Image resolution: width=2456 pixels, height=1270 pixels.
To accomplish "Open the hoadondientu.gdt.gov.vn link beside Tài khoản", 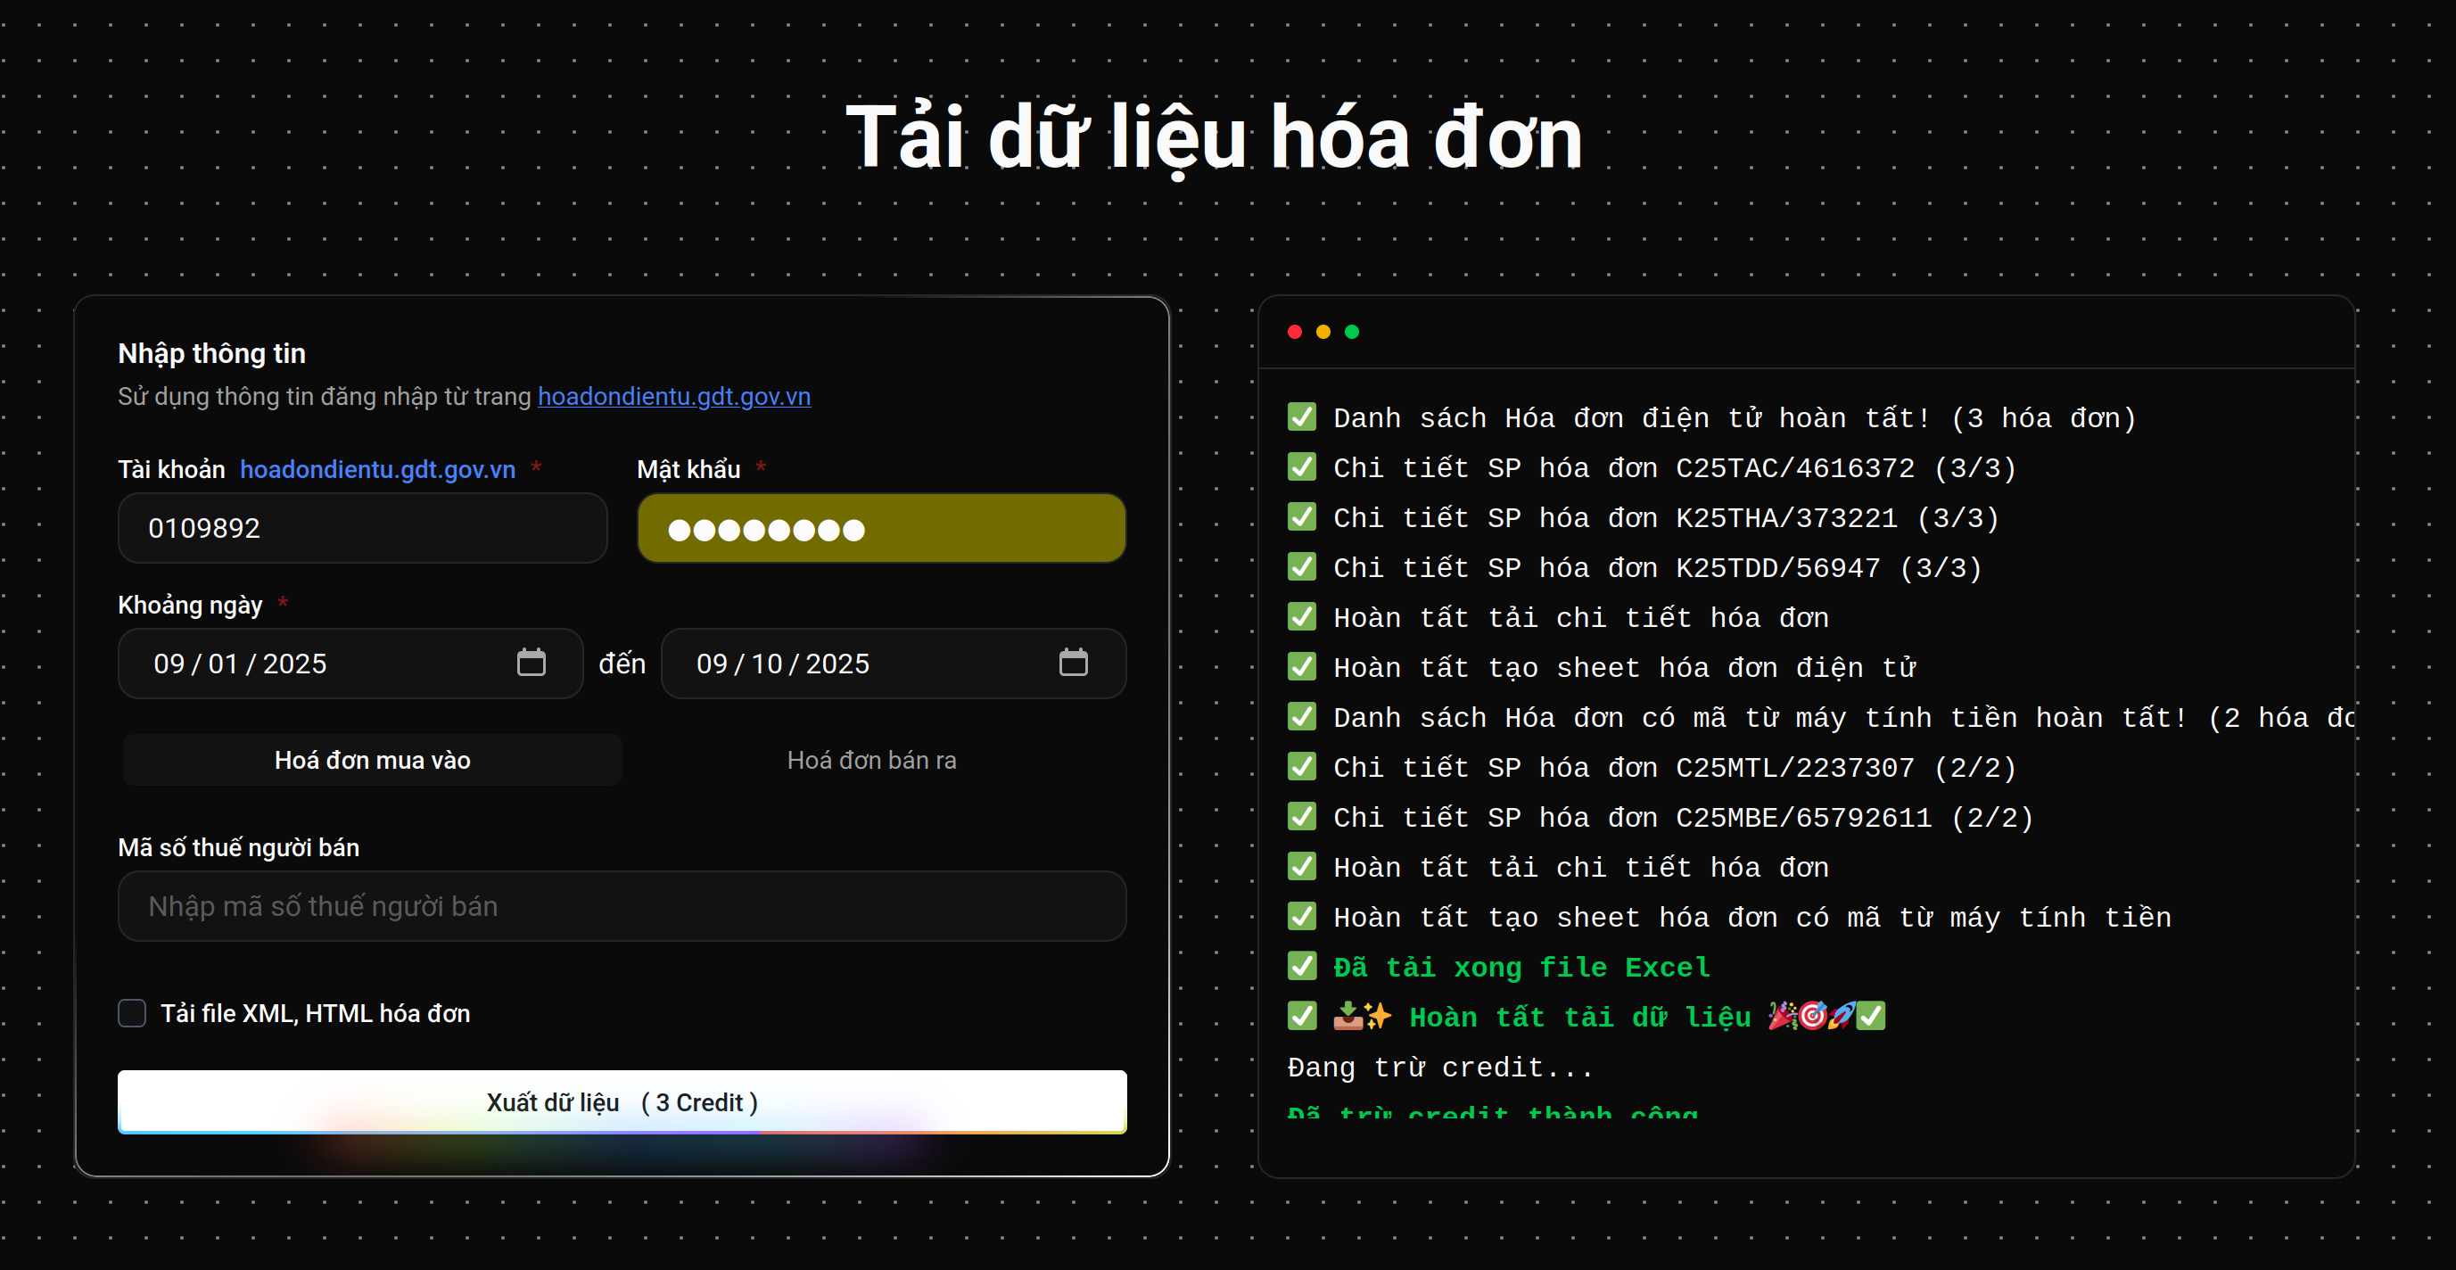I will pos(377,469).
